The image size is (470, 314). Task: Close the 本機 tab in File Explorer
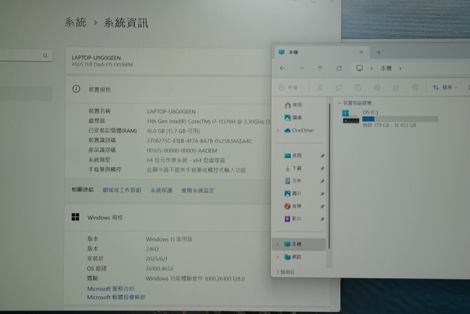click(x=361, y=52)
